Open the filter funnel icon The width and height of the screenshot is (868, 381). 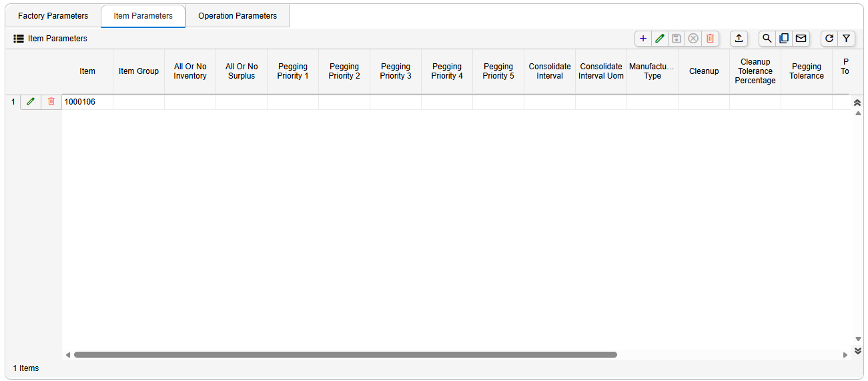[x=846, y=39]
